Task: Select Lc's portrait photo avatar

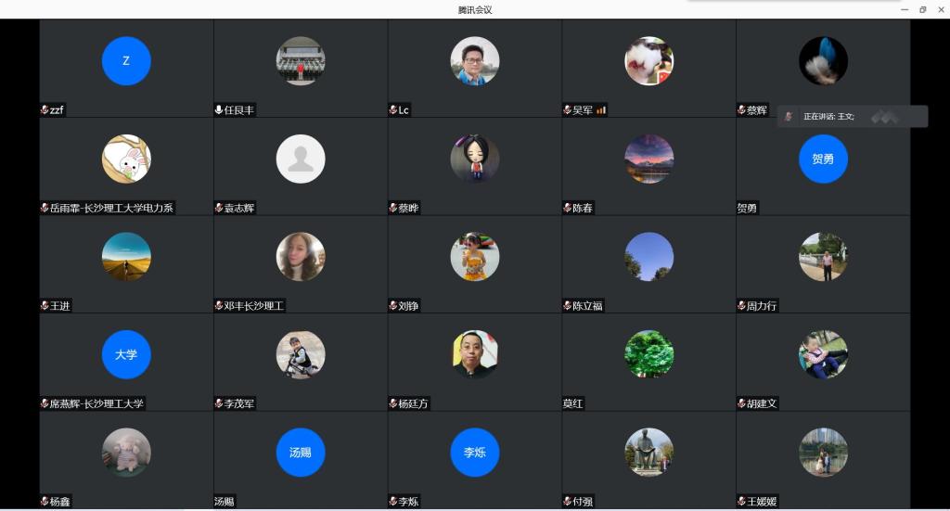Action: click(x=475, y=61)
